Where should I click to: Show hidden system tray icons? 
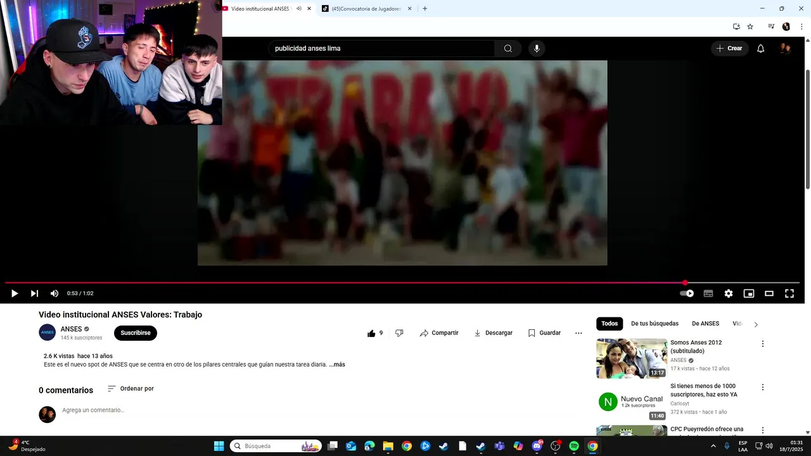pyautogui.click(x=713, y=446)
